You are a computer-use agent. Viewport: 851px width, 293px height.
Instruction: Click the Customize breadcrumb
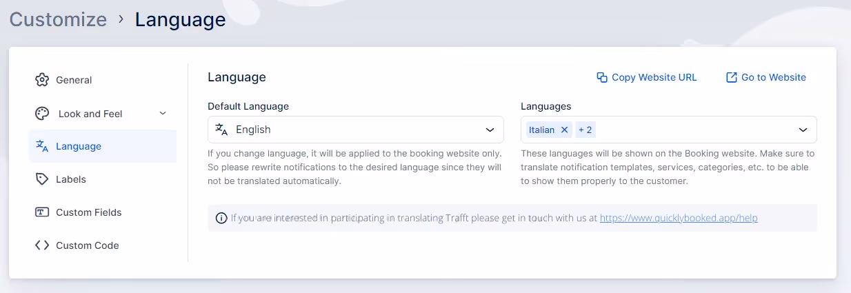pyautogui.click(x=58, y=19)
